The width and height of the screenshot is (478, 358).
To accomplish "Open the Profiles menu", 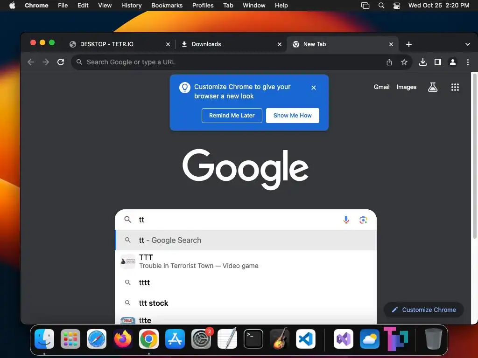I will pos(203,6).
